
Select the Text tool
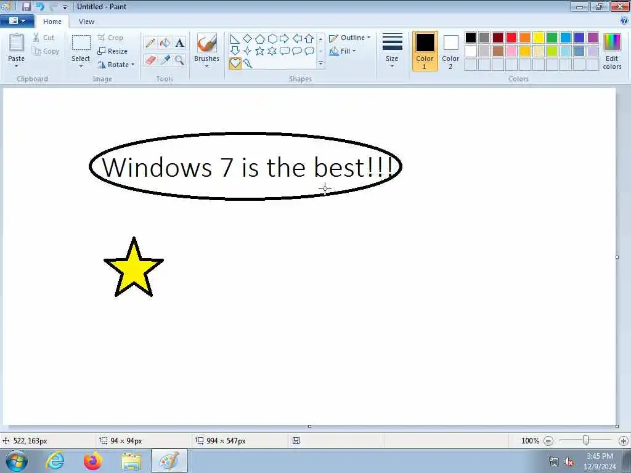[179, 42]
